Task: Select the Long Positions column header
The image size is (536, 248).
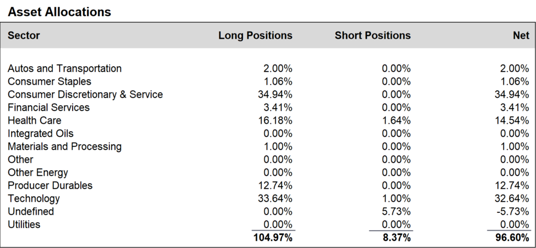Action: pos(255,35)
